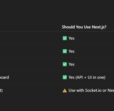This screenshot has width=114, height=111.
Task: Select the 'Should You Use Next.js?' column header
Action: pos(84,27)
